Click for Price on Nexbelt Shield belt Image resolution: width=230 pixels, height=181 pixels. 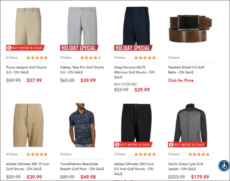click(x=181, y=80)
